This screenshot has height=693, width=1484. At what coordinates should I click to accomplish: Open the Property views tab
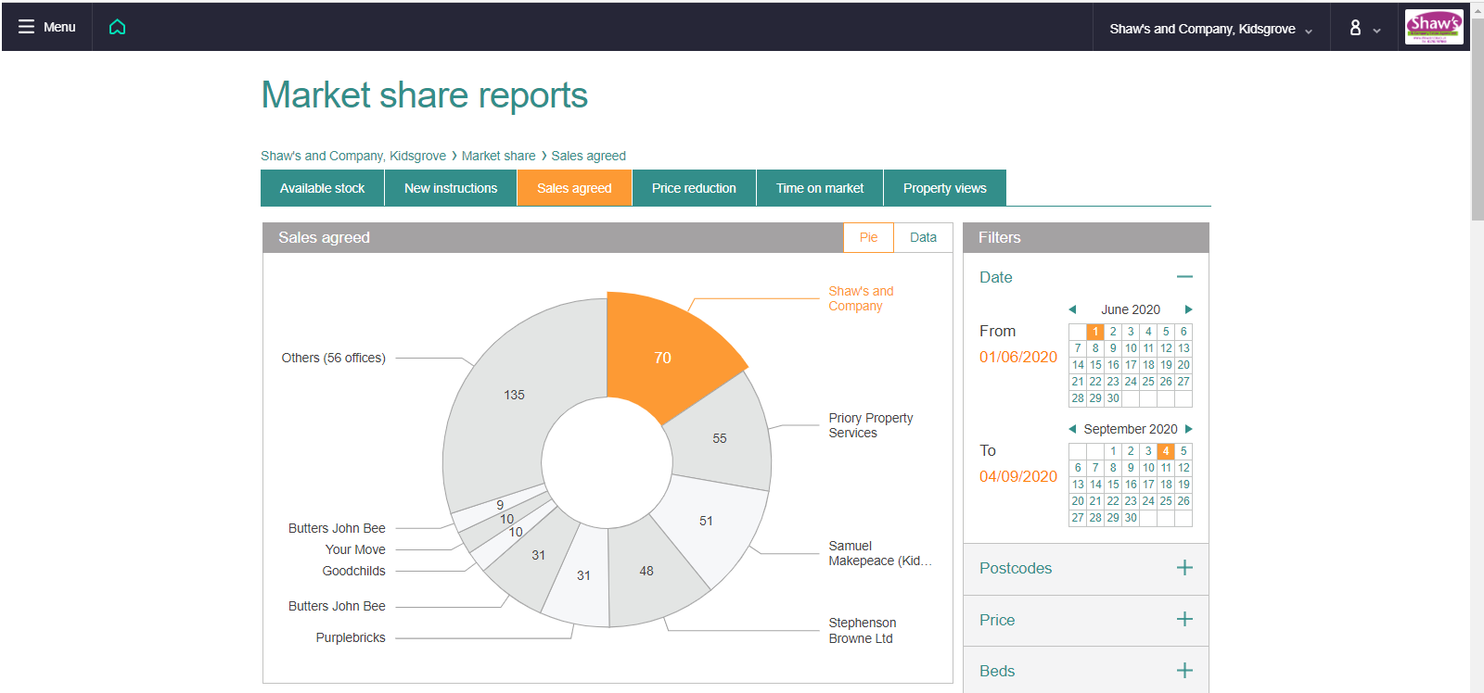click(945, 188)
